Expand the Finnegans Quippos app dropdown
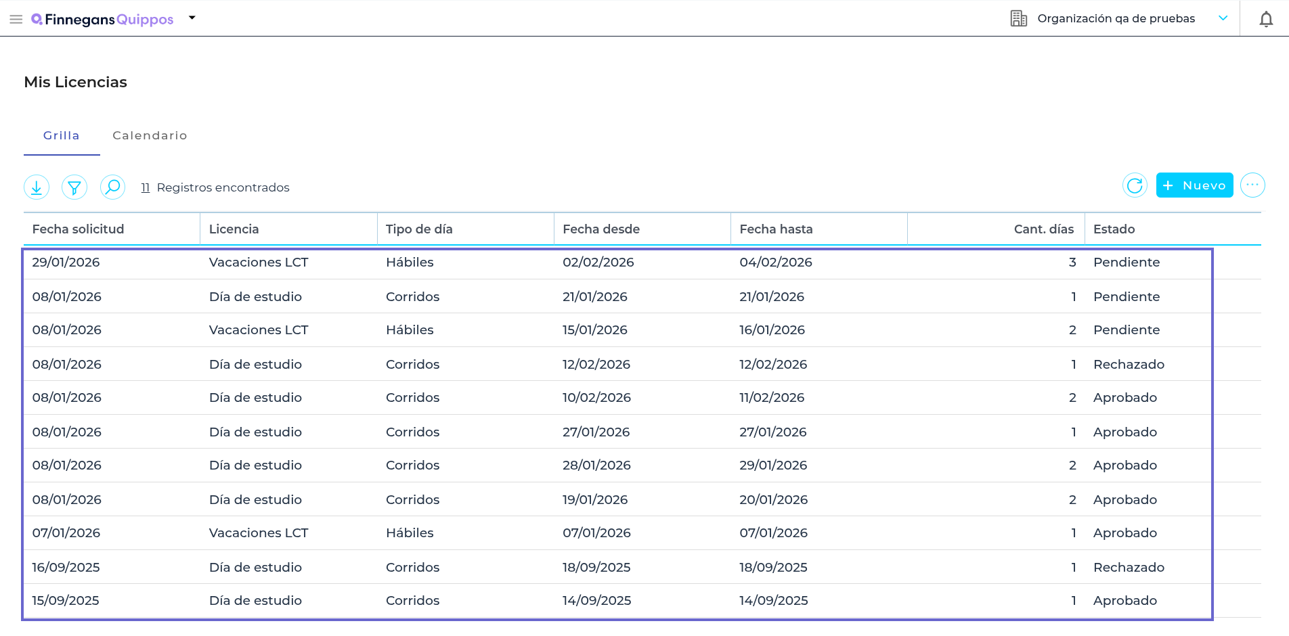Screen dimensions: 1289x636 coord(192,18)
